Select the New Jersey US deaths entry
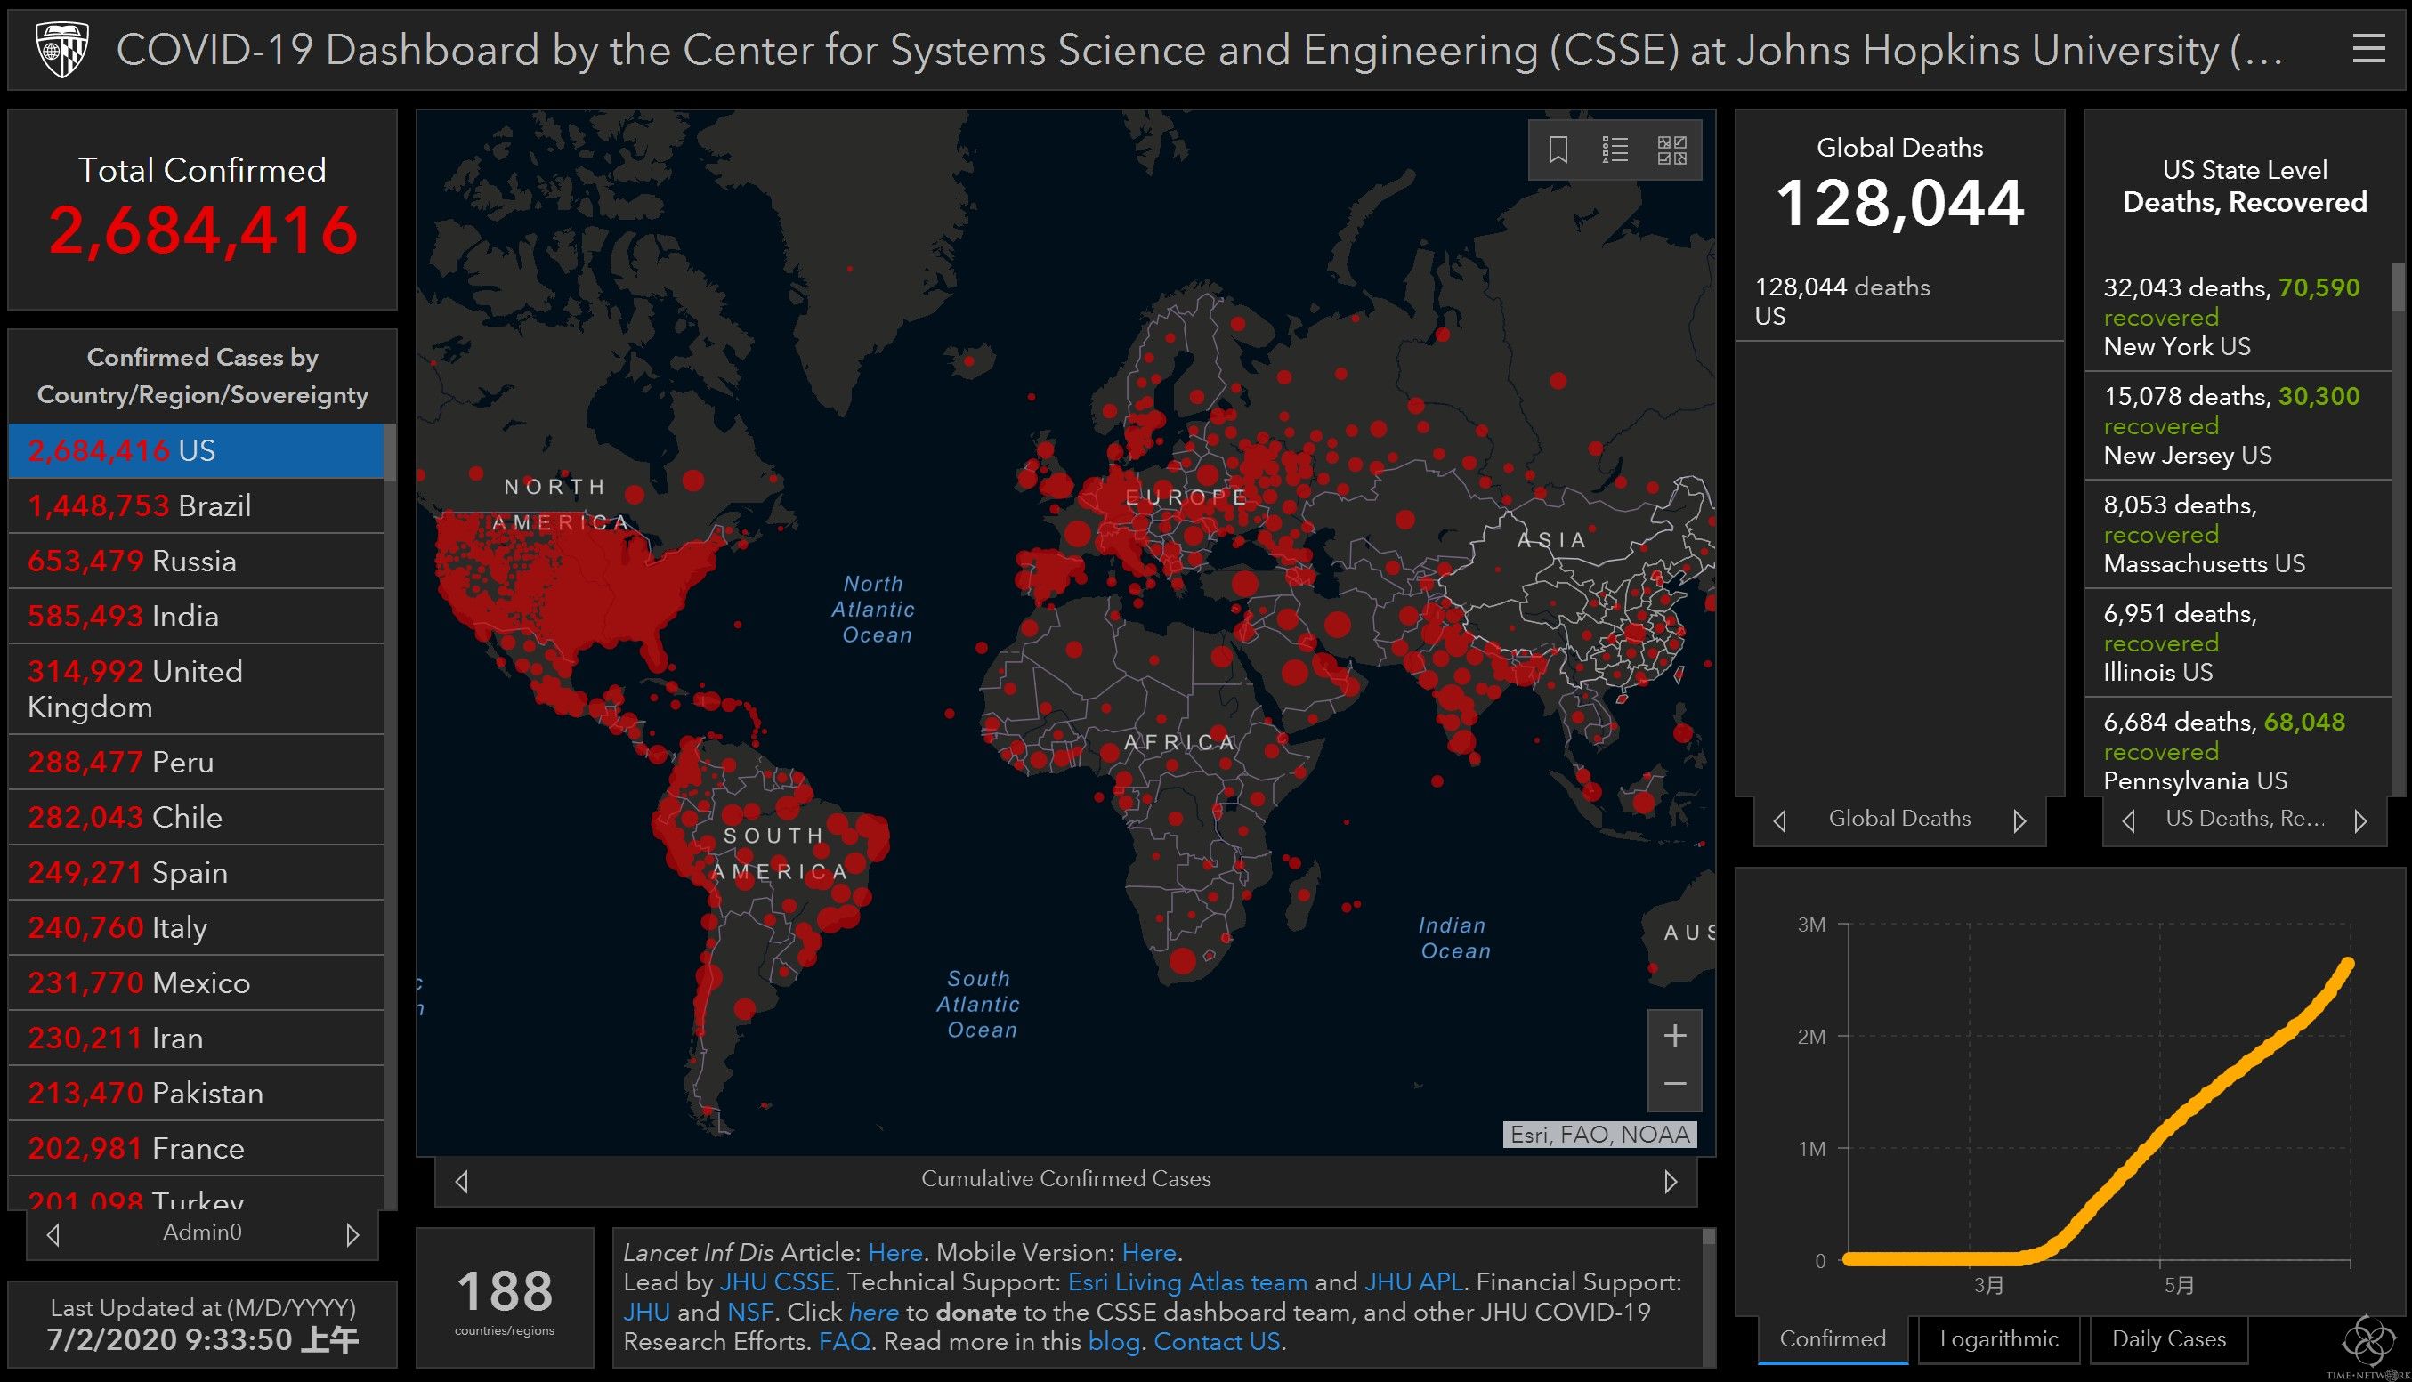Screen dimensions: 2412x1382 point(2238,425)
